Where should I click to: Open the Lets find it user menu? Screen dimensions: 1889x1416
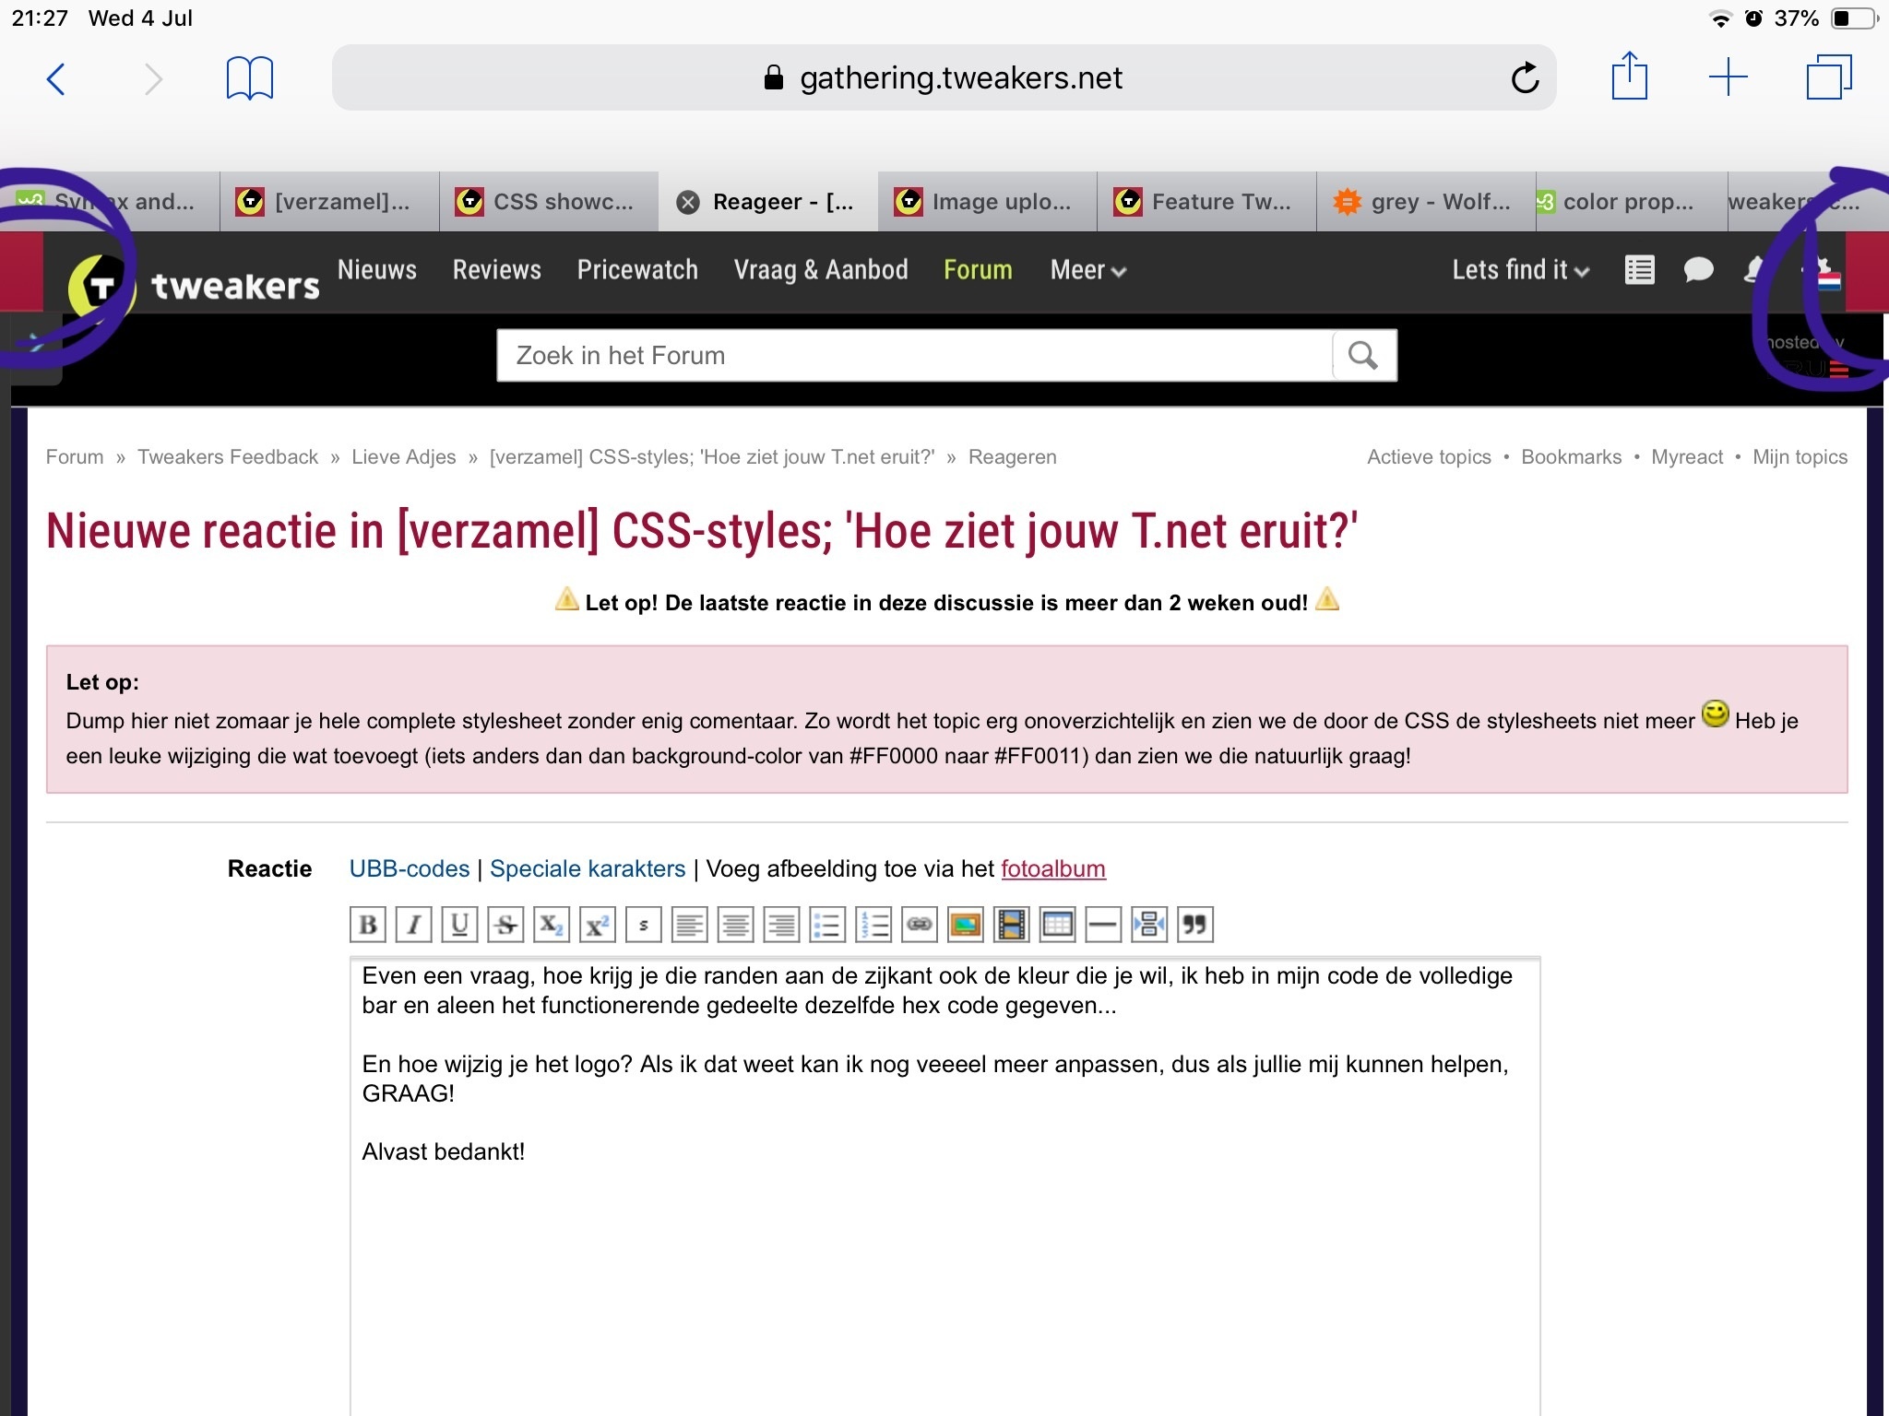click(x=1520, y=270)
